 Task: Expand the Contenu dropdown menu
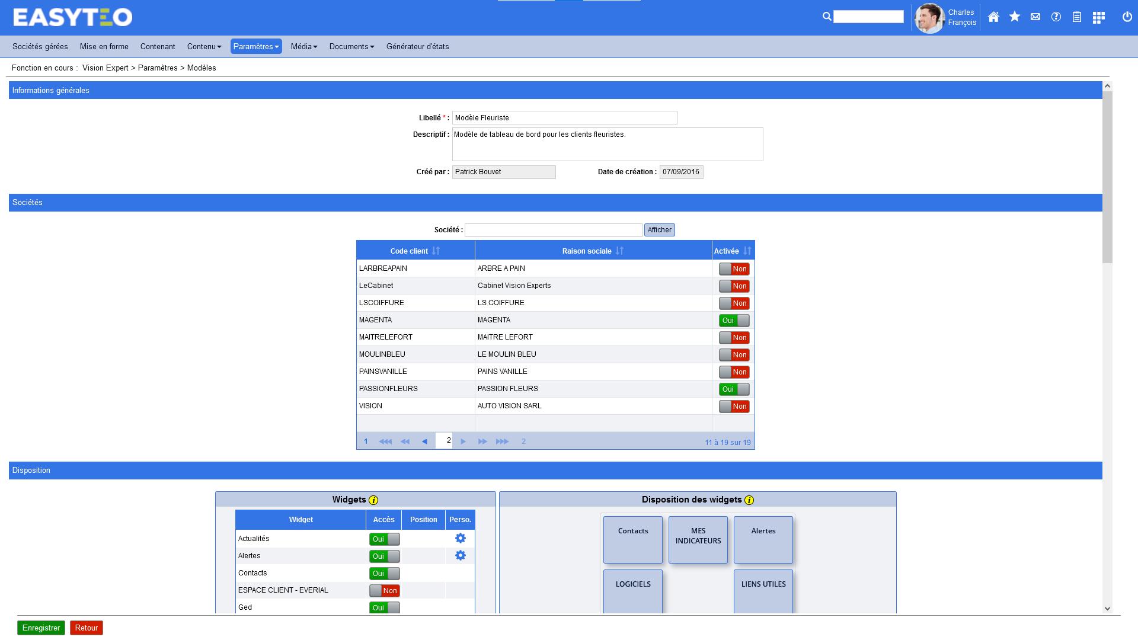pos(204,46)
